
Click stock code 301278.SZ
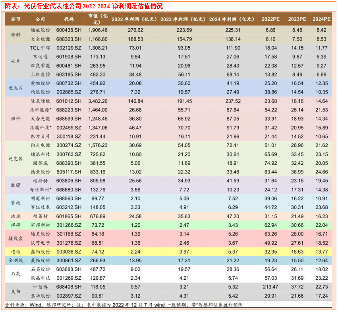(x=69, y=243)
